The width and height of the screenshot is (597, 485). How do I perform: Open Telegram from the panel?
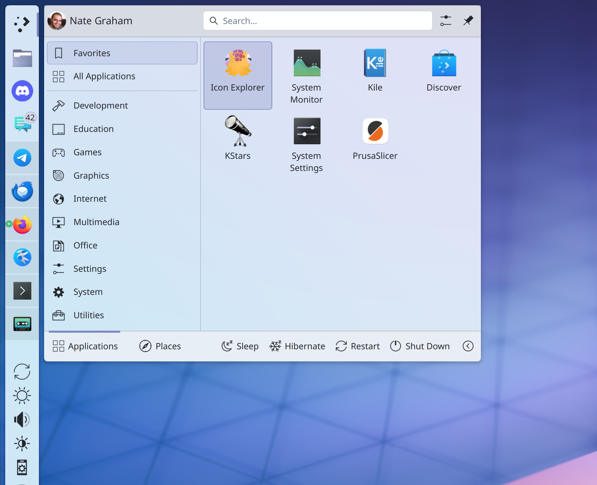pos(22,158)
